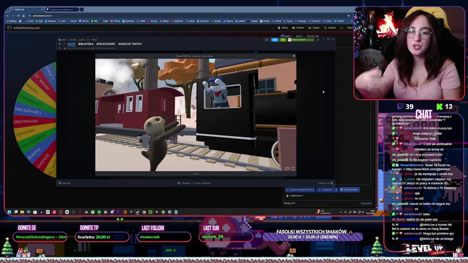Bookmark this page with the star icon

click(x=348, y=16)
